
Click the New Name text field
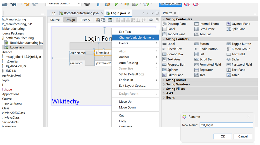[x=226, y=125]
